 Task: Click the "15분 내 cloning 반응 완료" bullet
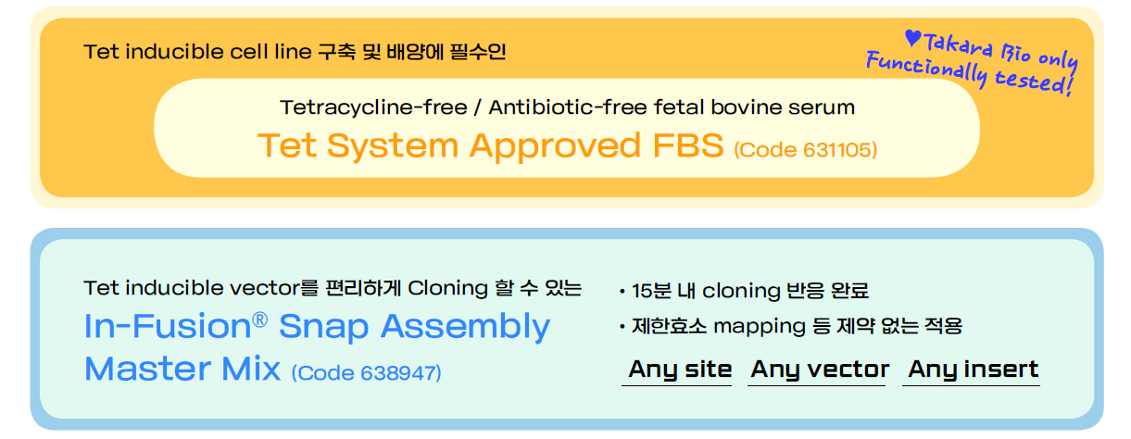click(x=744, y=291)
